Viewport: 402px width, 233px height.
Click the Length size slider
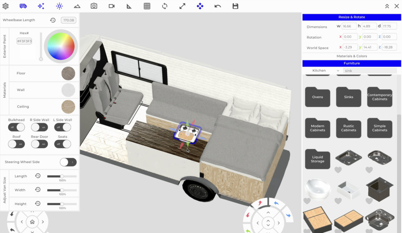pyautogui.click(x=62, y=176)
